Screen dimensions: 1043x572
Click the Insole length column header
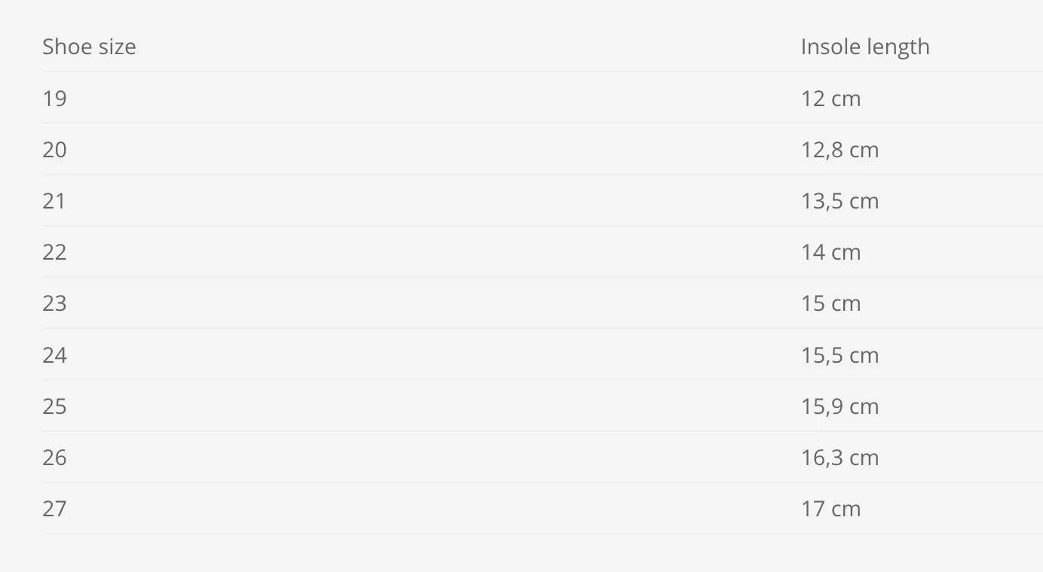point(865,47)
